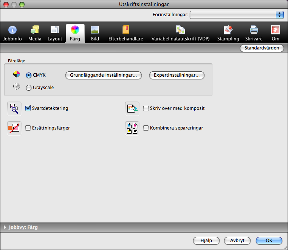Click the Skriv över med komposit icon

tap(132, 109)
